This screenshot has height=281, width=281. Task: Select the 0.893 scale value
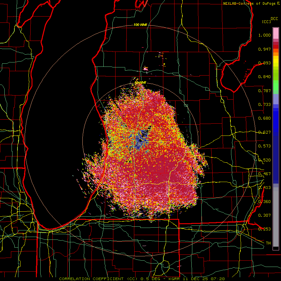point(264,63)
